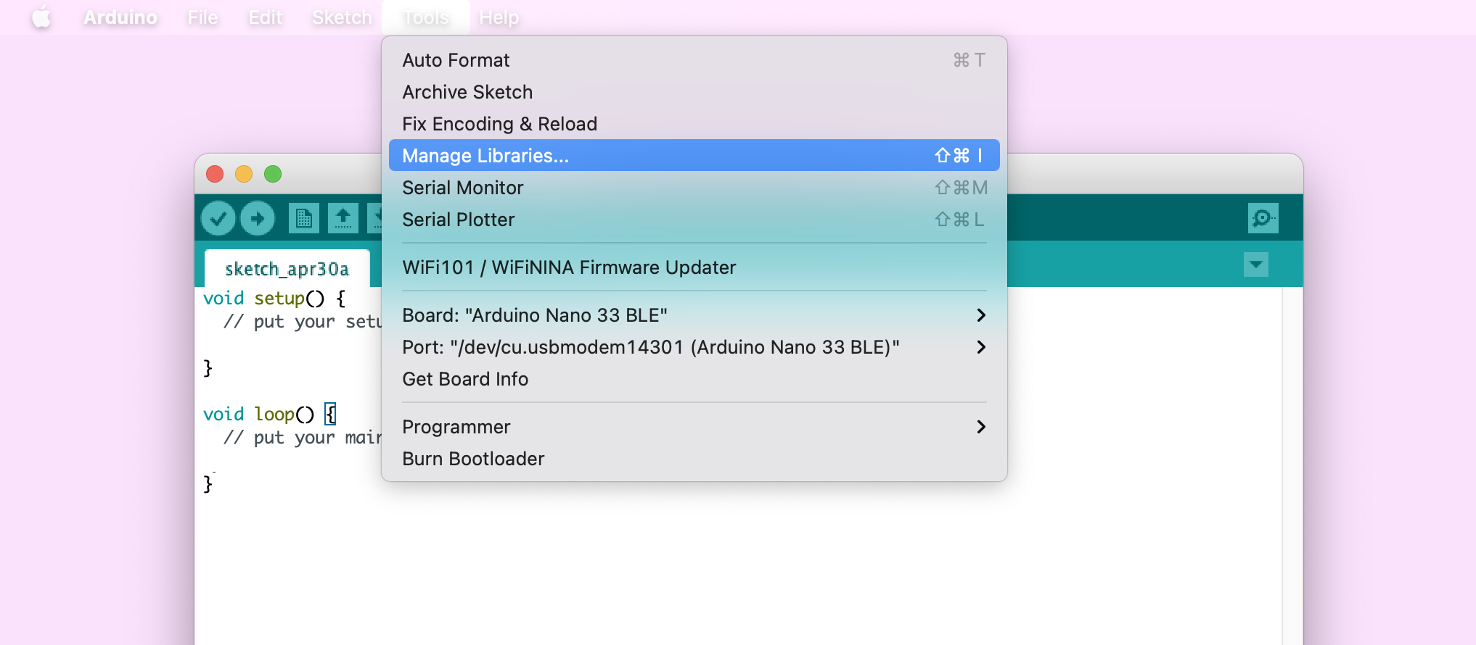1476x645 pixels.
Task: Expand the Board submenu
Action: click(694, 315)
